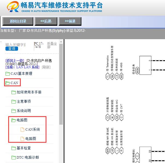Click the 返回主目录 button

[18, 21]
